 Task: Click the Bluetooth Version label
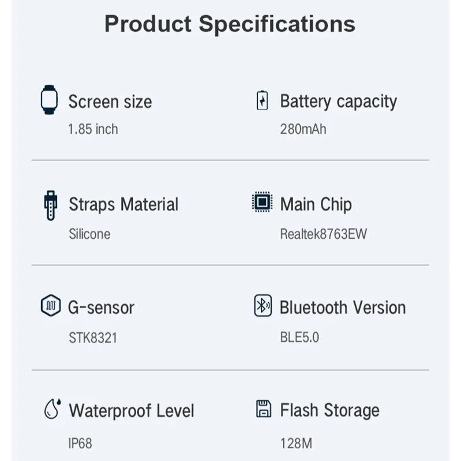343,307
